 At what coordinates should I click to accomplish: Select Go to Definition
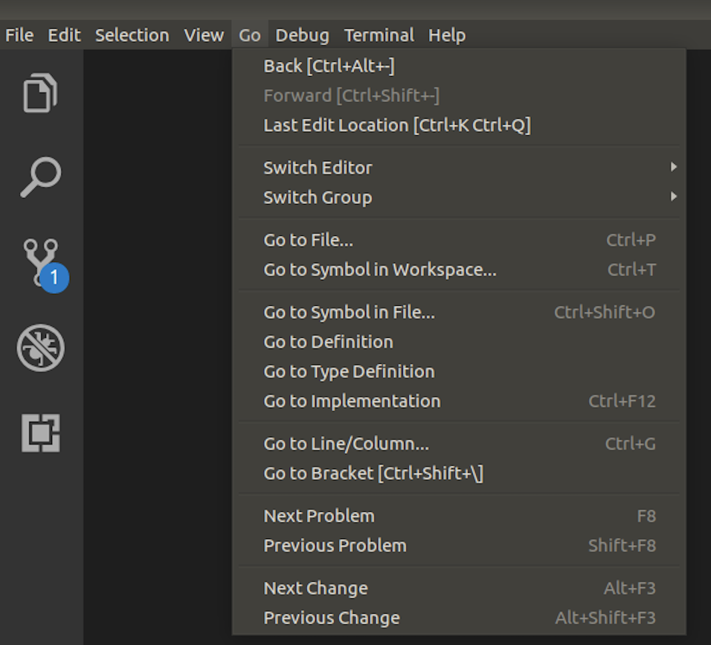(x=329, y=341)
